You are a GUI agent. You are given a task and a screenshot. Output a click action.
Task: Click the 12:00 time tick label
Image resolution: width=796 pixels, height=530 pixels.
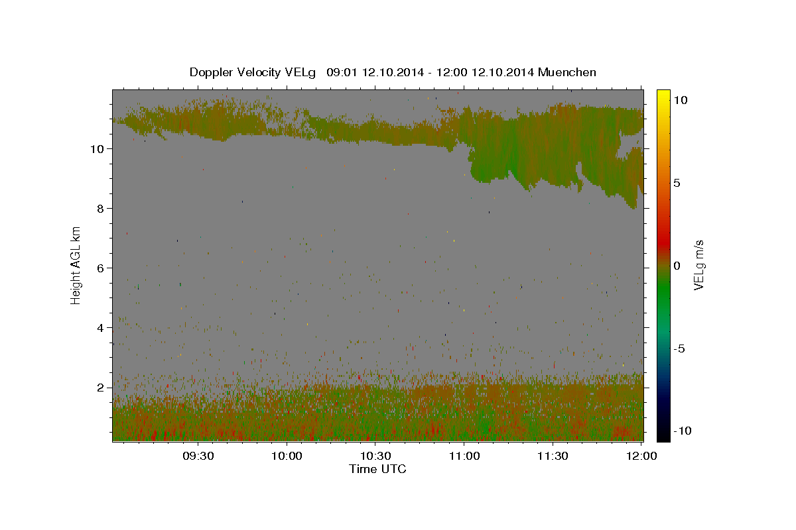[x=641, y=456]
